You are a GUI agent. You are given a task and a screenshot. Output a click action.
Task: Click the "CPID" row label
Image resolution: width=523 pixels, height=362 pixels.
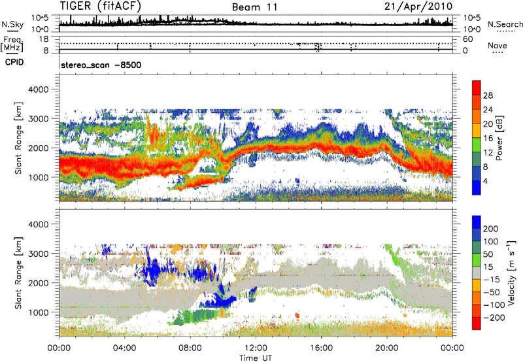14,62
